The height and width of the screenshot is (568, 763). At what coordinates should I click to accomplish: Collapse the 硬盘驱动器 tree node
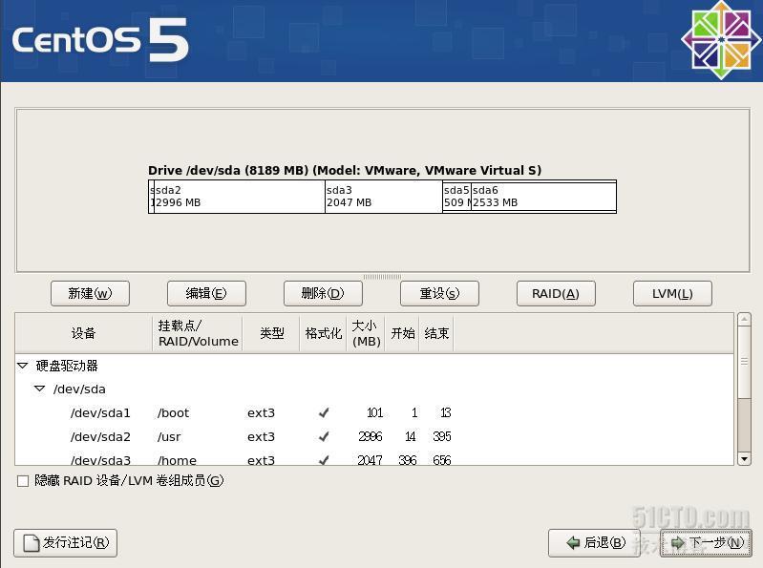point(22,366)
